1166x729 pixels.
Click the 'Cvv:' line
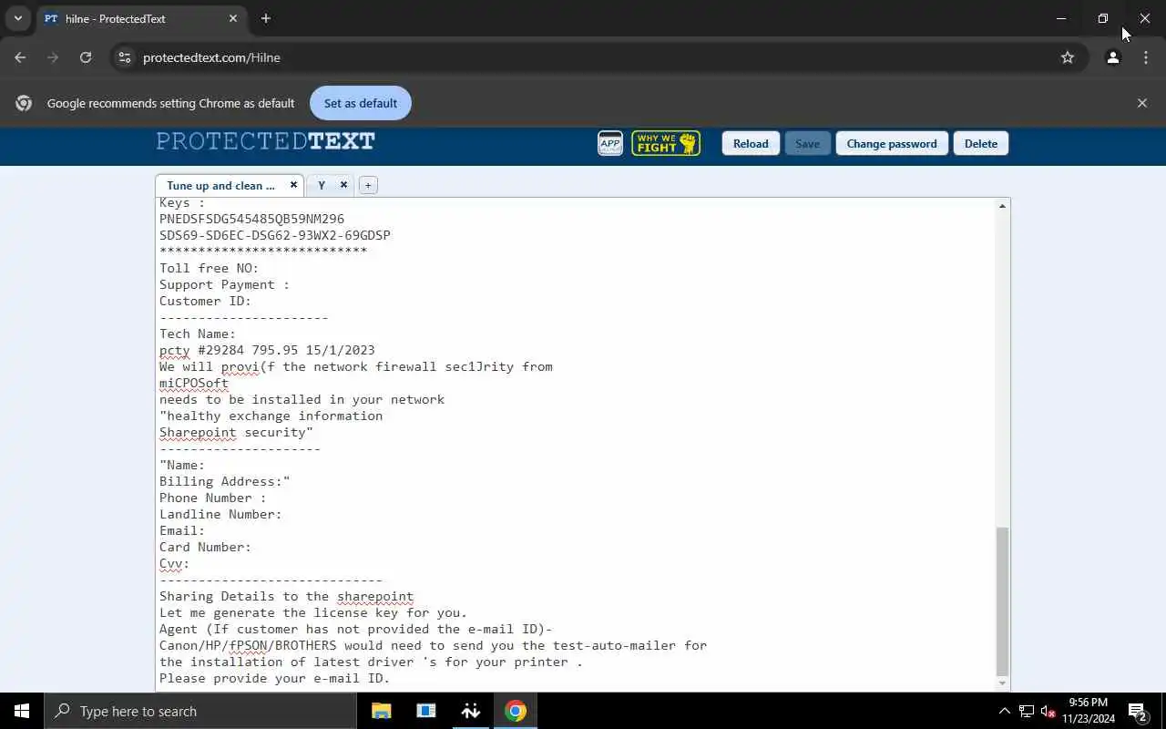click(x=175, y=563)
